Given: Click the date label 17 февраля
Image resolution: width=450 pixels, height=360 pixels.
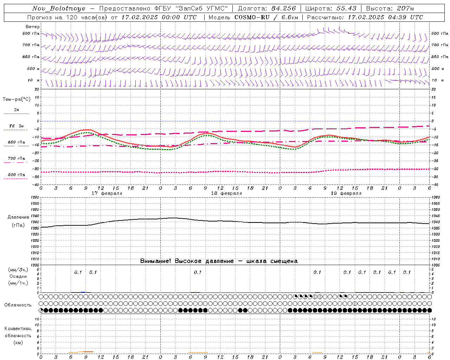Looking at the screenshot, I should 107,193.
